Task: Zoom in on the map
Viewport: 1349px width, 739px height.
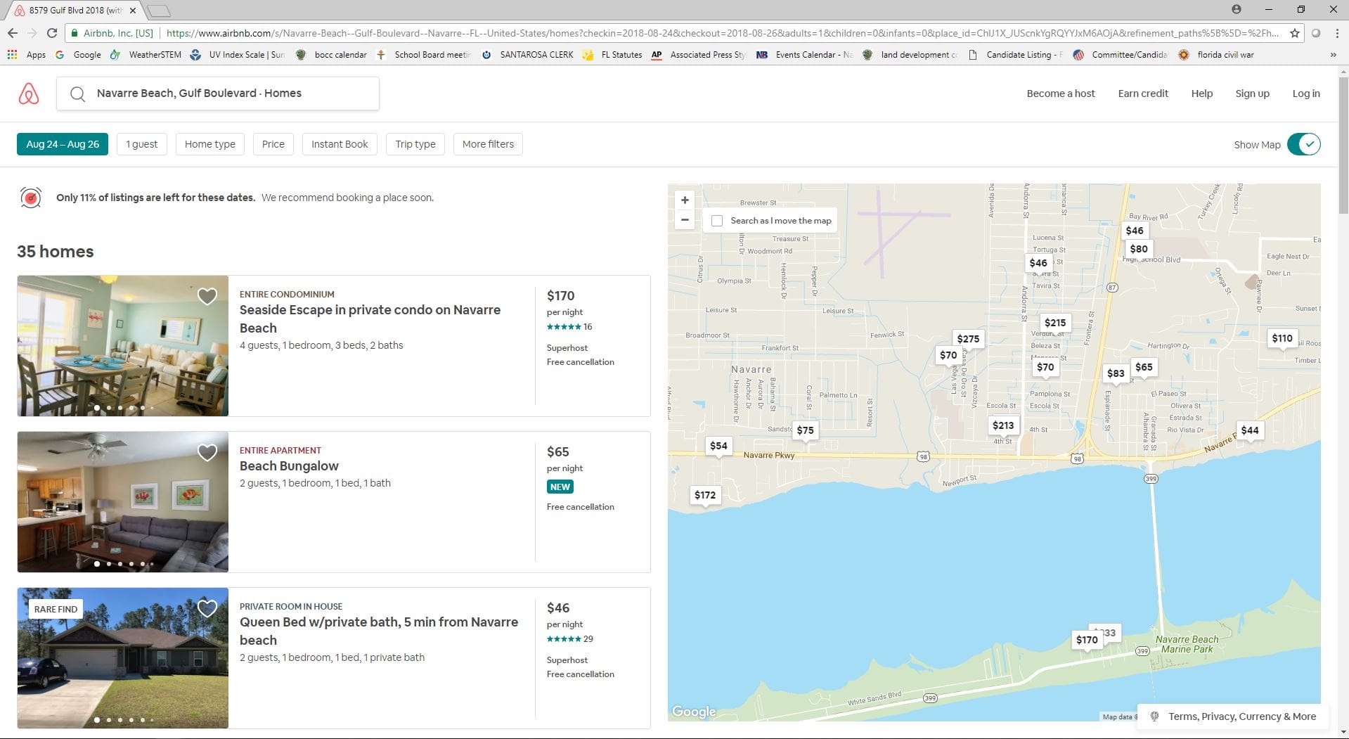Action: click(685, 200)
